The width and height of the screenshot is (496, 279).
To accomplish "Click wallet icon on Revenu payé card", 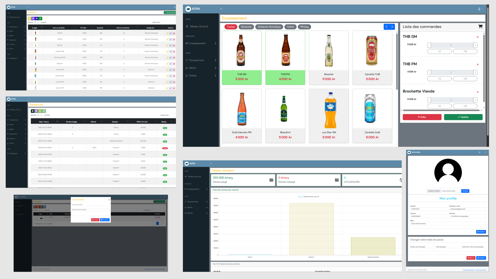I will coord(271,180).
